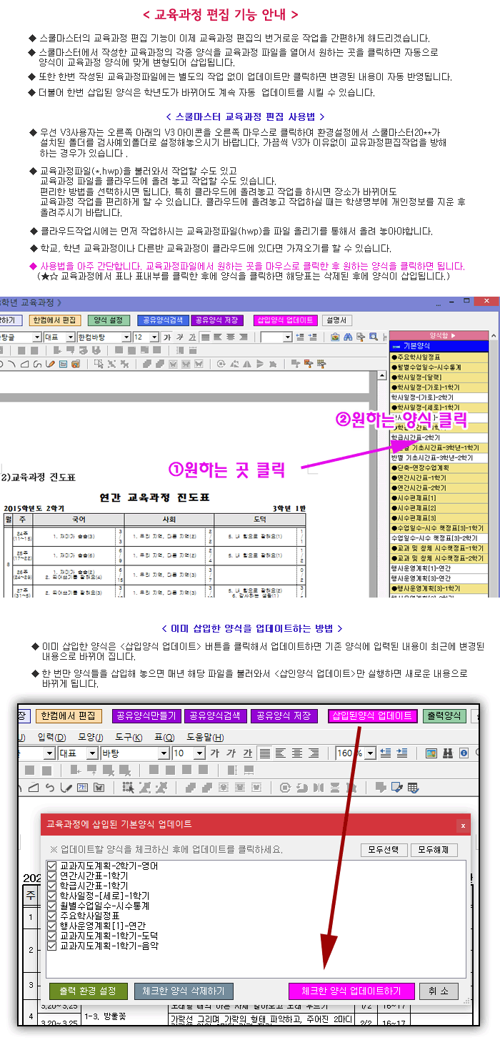Collapse the 기본양식 group header
This screenshot has width=500, height=1055.
[439, 346]
